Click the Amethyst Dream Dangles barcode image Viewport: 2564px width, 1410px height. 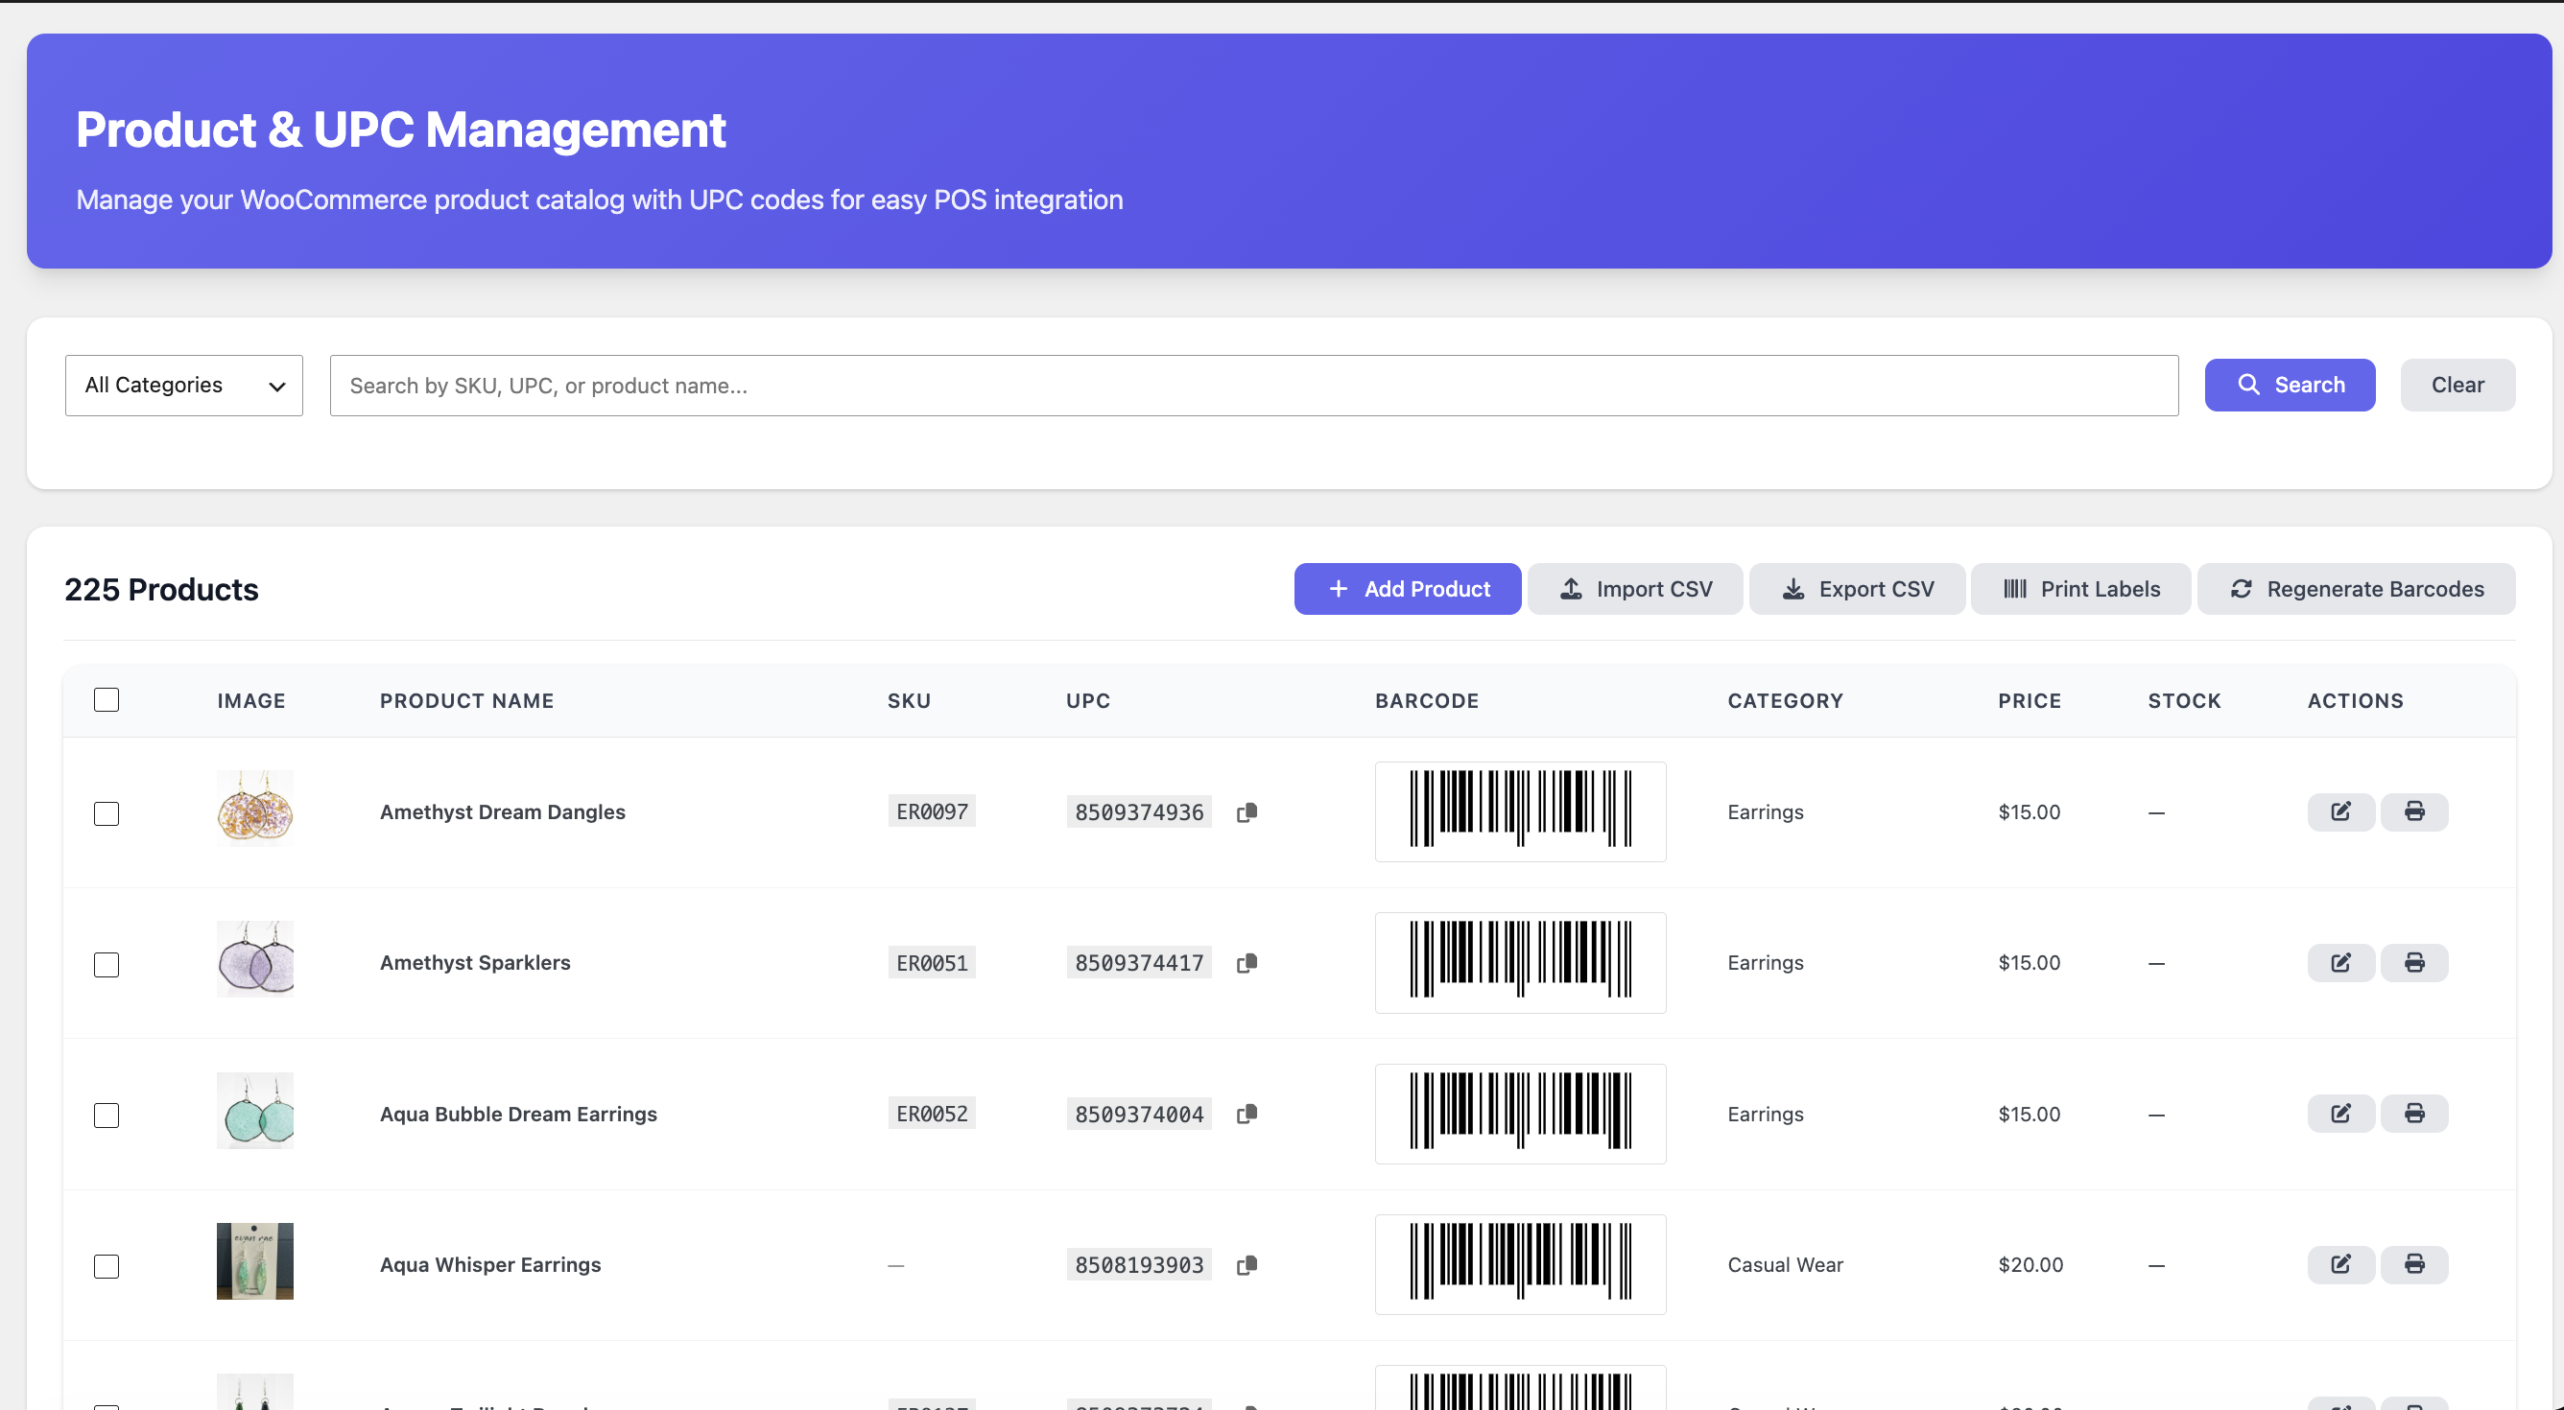tap(1520, 812)
